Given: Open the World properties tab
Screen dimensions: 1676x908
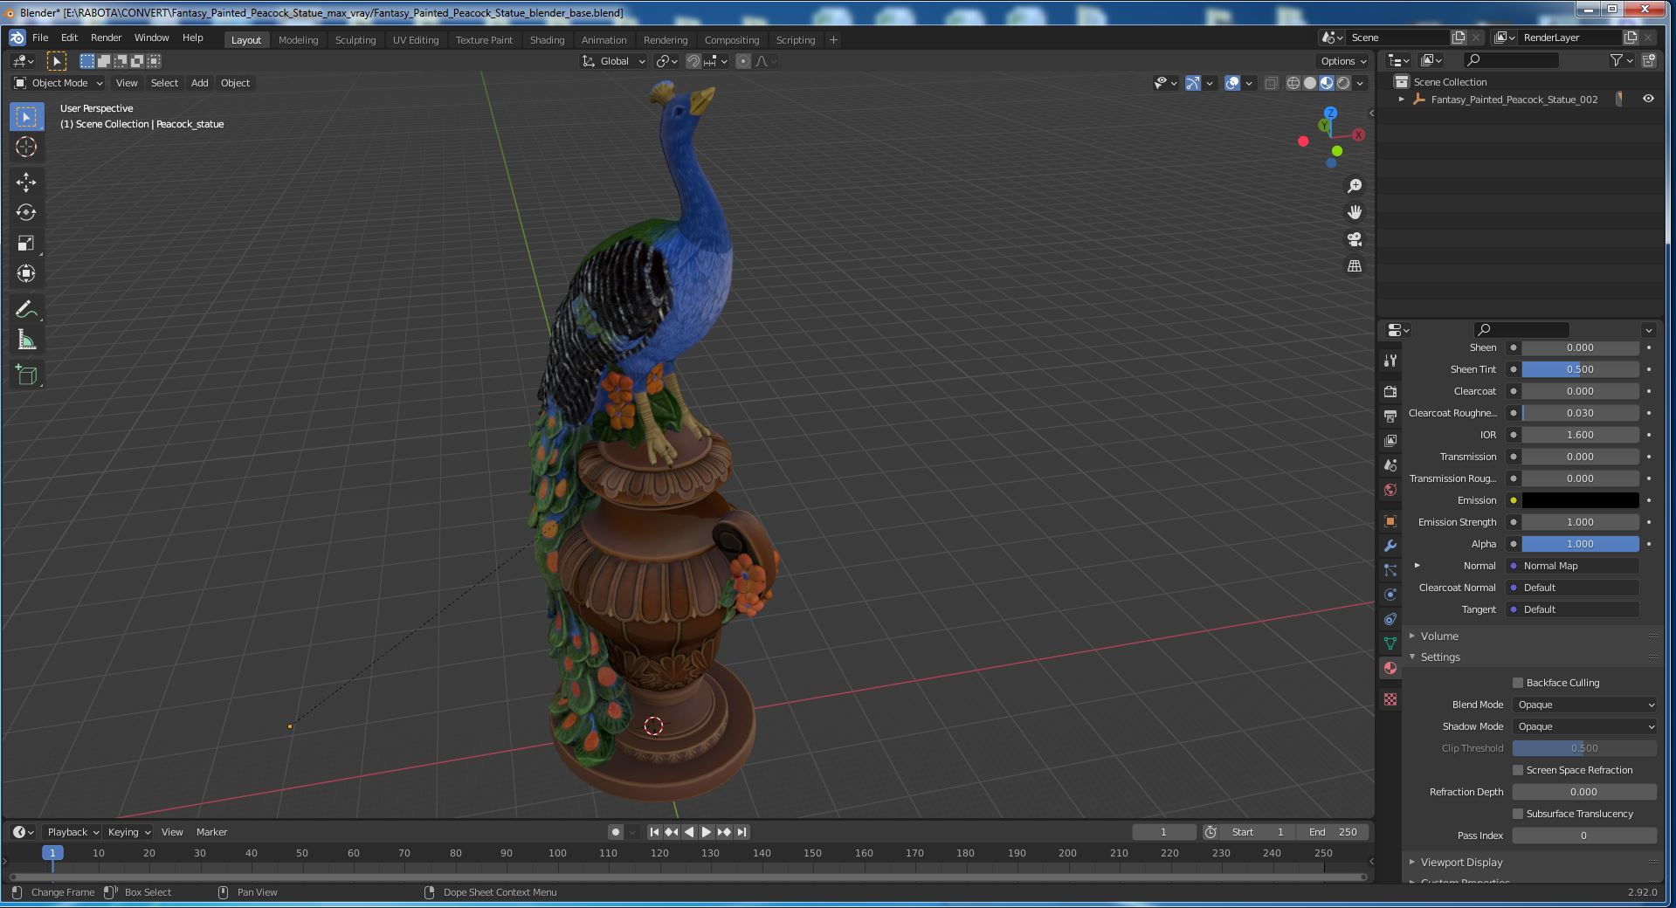Looking at the screenshot, I should click(1390, 490).
